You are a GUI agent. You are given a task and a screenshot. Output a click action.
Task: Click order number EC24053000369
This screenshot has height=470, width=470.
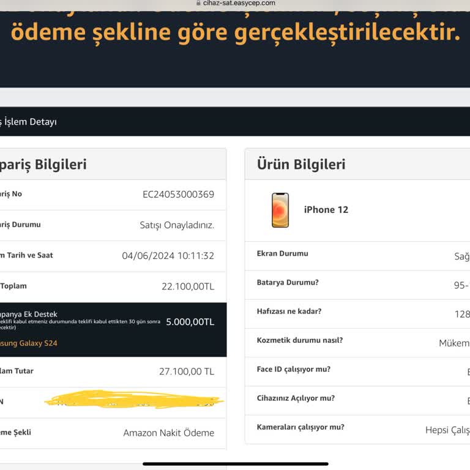(178, 194)
